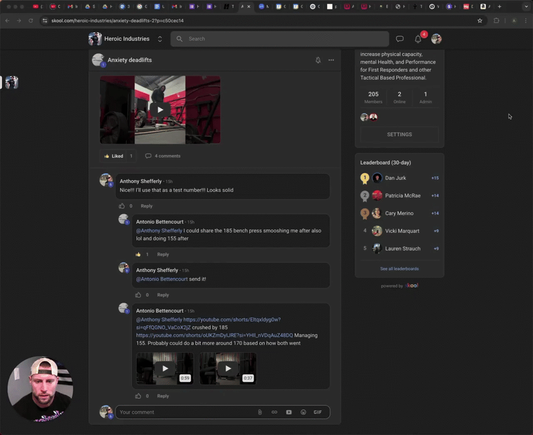Bookmark the page with the star icon

479,21
